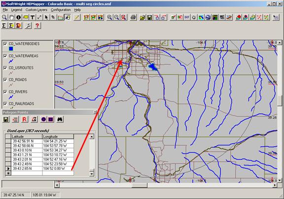The height and width of the screenshot is (199, 284).
Task: Click the yellow line drawing tool
Action: click(x=77, y=17)
